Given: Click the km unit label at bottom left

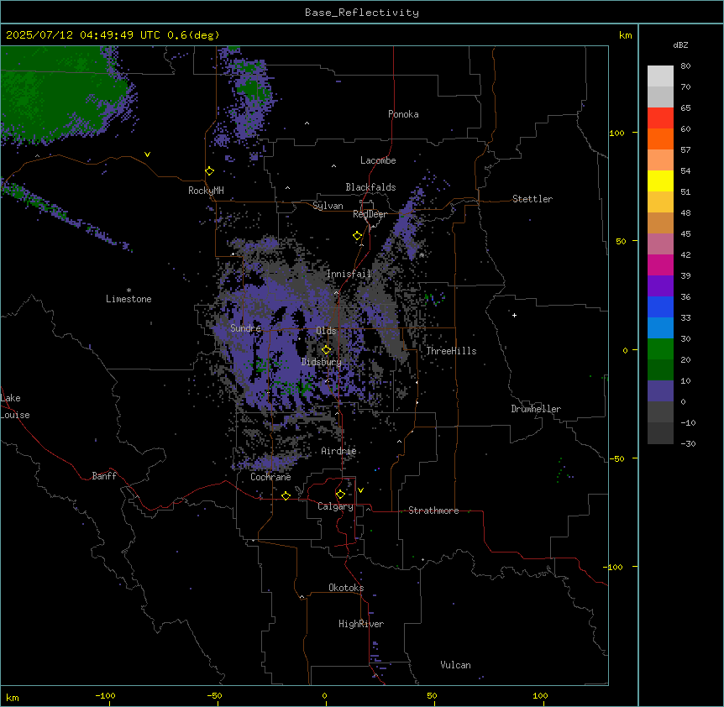Looking at the screenshot, I should click(13, 697).
